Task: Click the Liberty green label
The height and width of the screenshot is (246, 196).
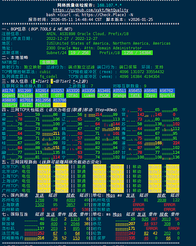Action: (x=10, y=105)
